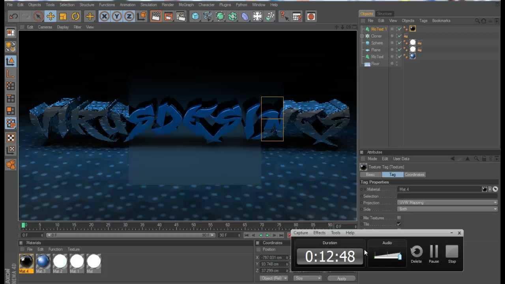Screen dimensions: 505x284
Task: Open Effects menu in recorder window
Action: point(319,233)
